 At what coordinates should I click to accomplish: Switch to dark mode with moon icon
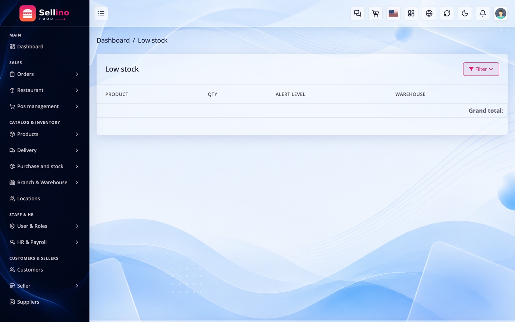coord(465,14)
